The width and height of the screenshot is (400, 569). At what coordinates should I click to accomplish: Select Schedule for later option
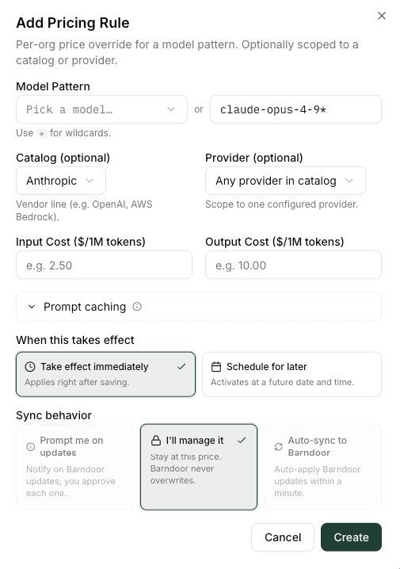click(x=292, y=374)
